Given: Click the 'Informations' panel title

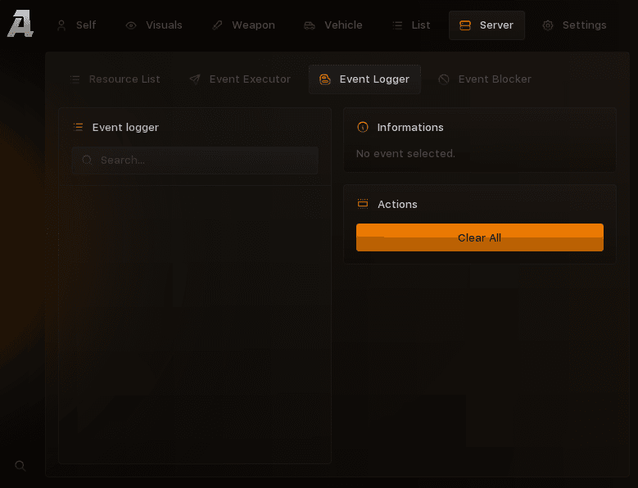Looking at the screenshot, I should coord(410,127).
